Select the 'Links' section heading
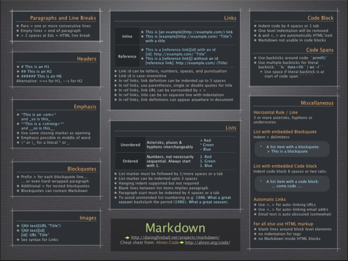The height and width of the screenshot is (261, 348). (x=230, y=18)
